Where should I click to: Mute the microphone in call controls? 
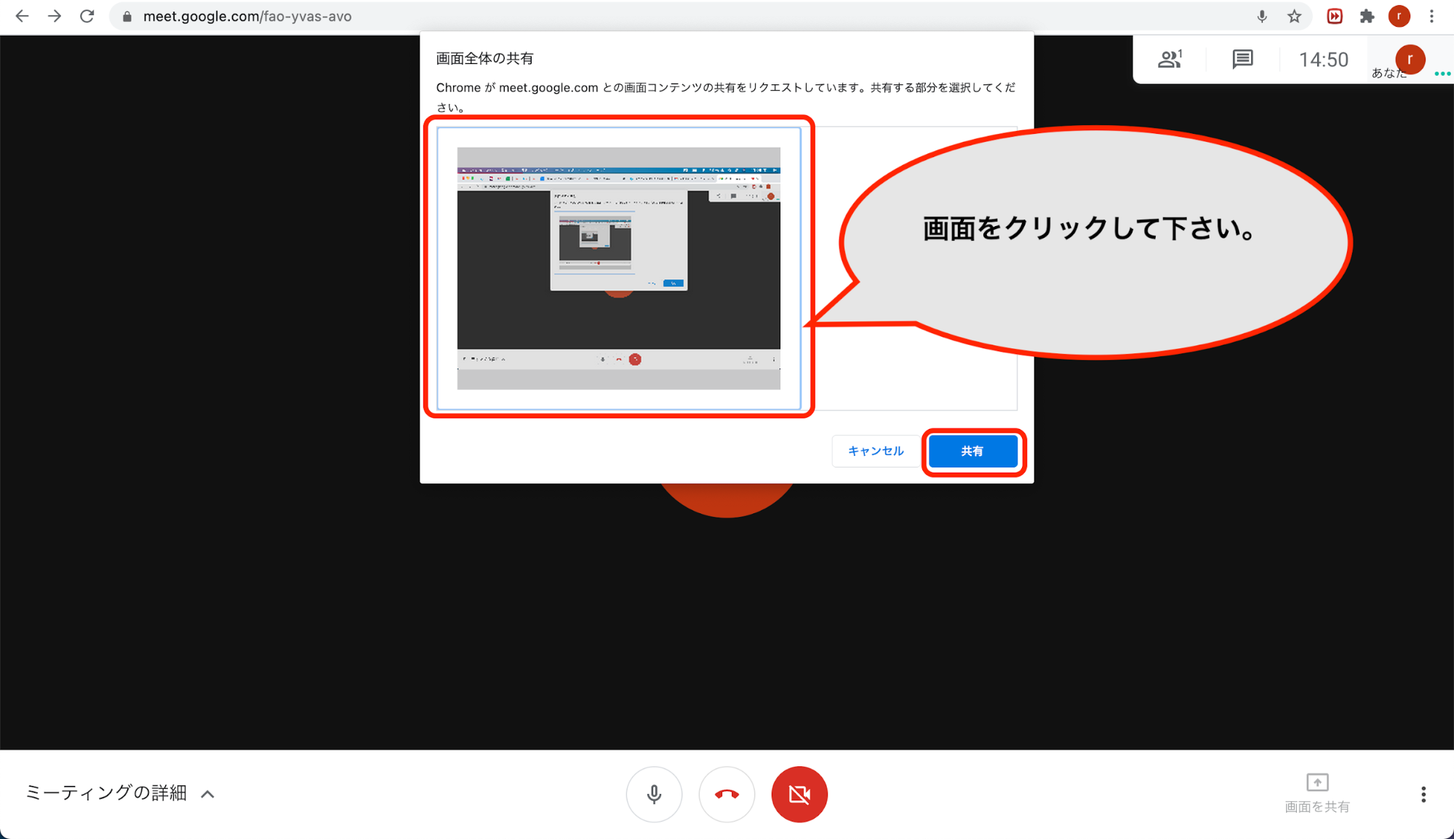coord(654,794)
